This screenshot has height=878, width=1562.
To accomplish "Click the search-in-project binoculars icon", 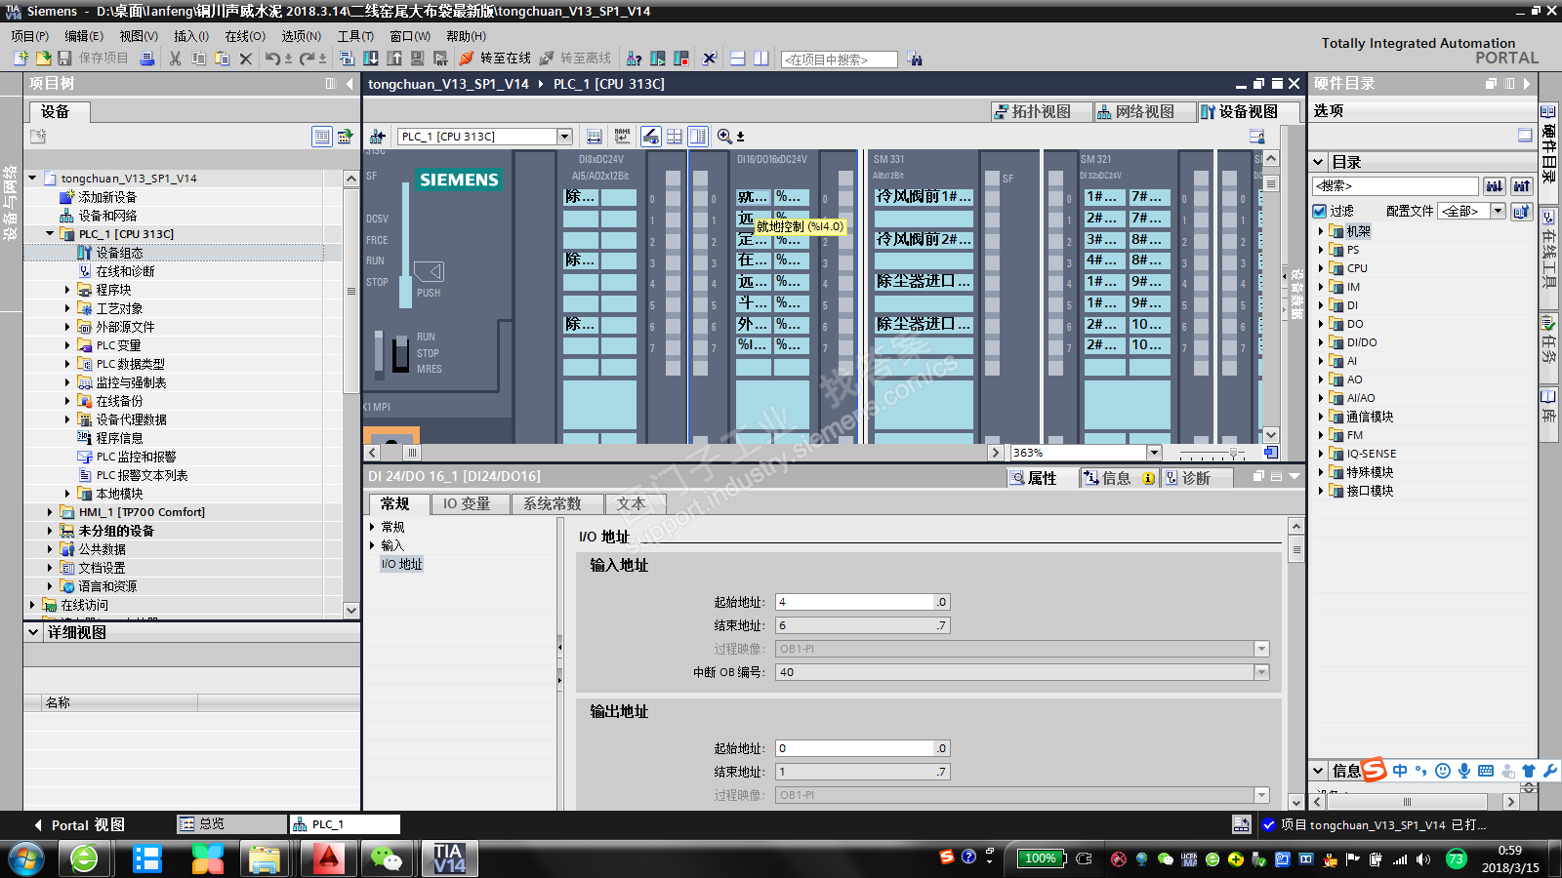I will point(914,59).
